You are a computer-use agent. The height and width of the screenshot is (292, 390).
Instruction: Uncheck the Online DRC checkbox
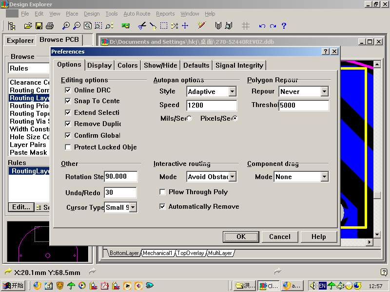click(x=68, y=90)
